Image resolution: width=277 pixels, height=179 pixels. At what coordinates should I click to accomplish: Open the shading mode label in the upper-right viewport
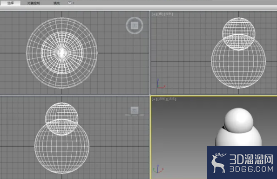(169, 14)
